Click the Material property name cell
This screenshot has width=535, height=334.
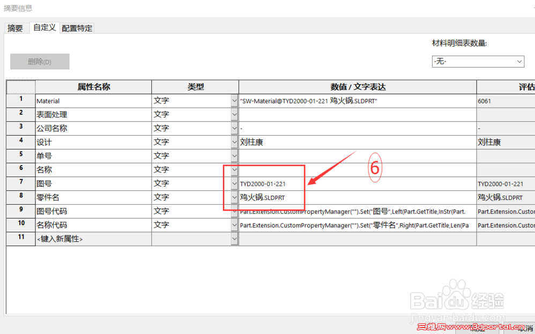coord(93,101)
